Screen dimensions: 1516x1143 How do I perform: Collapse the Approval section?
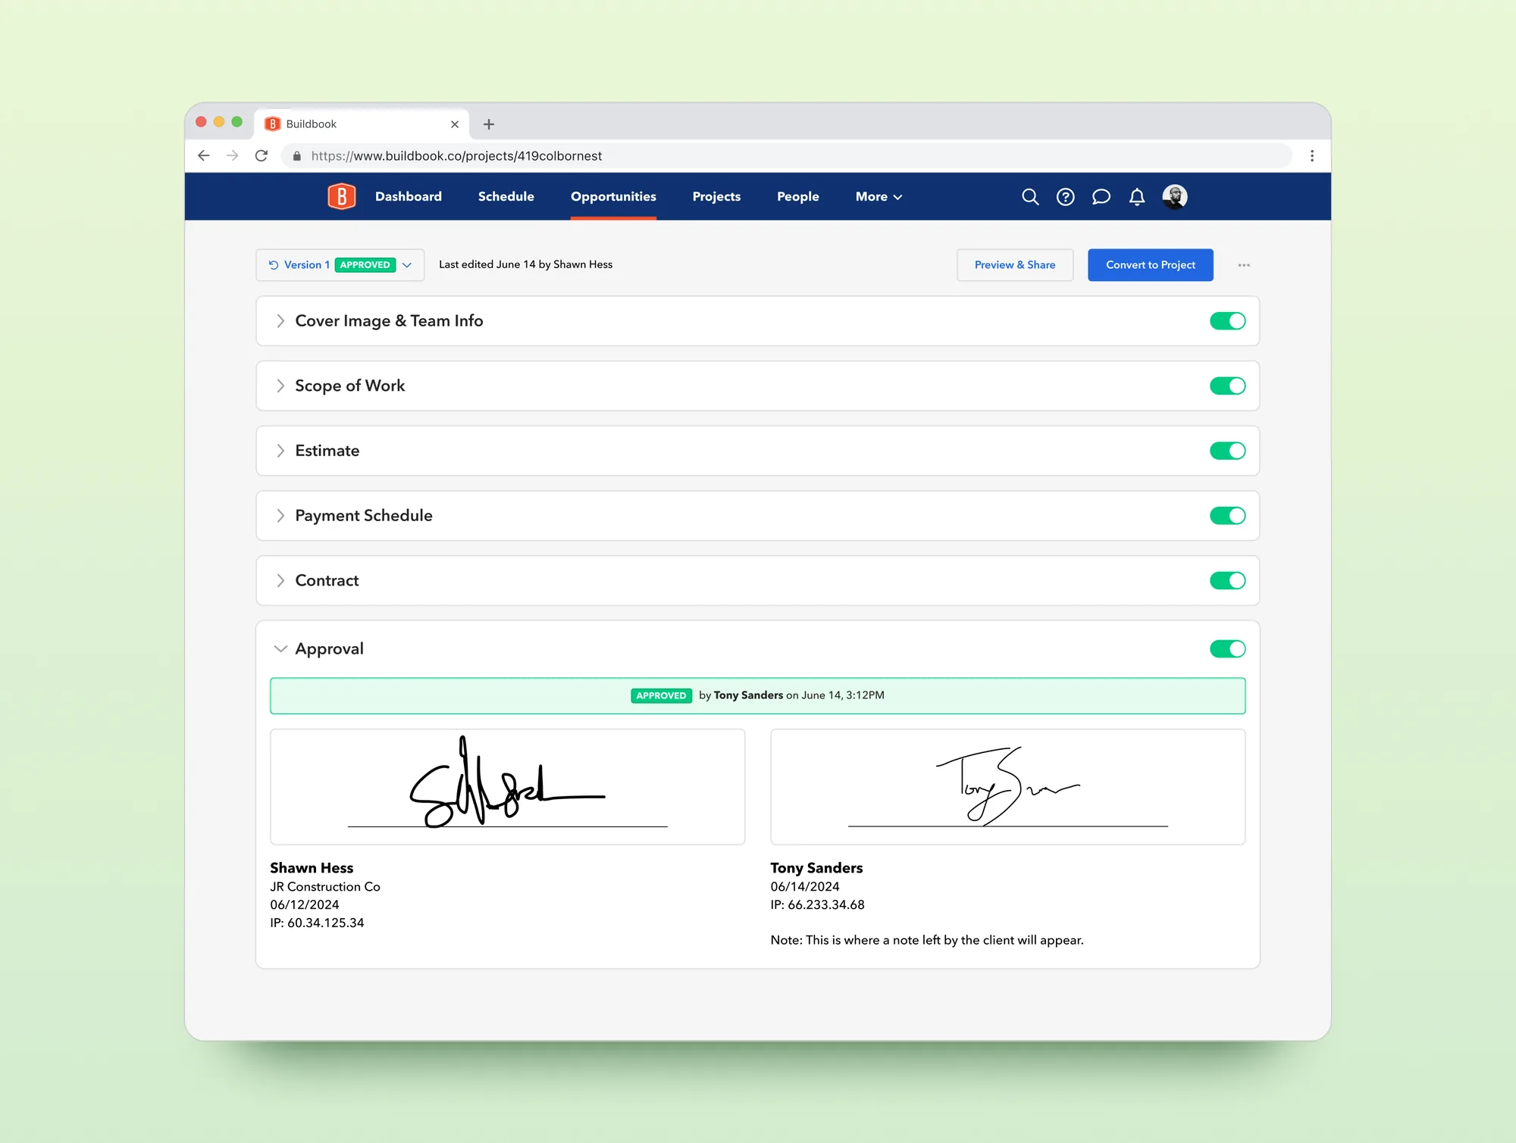pyautogui.click(x=280, y=648)
